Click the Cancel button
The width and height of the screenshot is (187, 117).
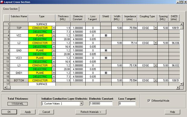[x=46, y=112]
